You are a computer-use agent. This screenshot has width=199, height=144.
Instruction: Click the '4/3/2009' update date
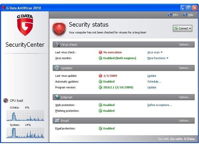110,76
